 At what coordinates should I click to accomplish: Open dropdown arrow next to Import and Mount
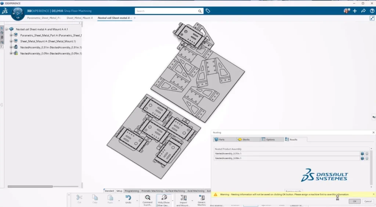point(192,200)
